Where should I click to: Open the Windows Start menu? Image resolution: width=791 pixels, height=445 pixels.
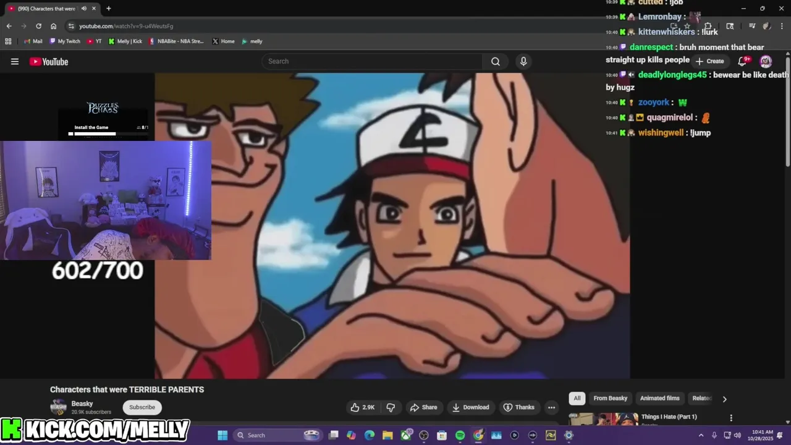pos(222,436)
